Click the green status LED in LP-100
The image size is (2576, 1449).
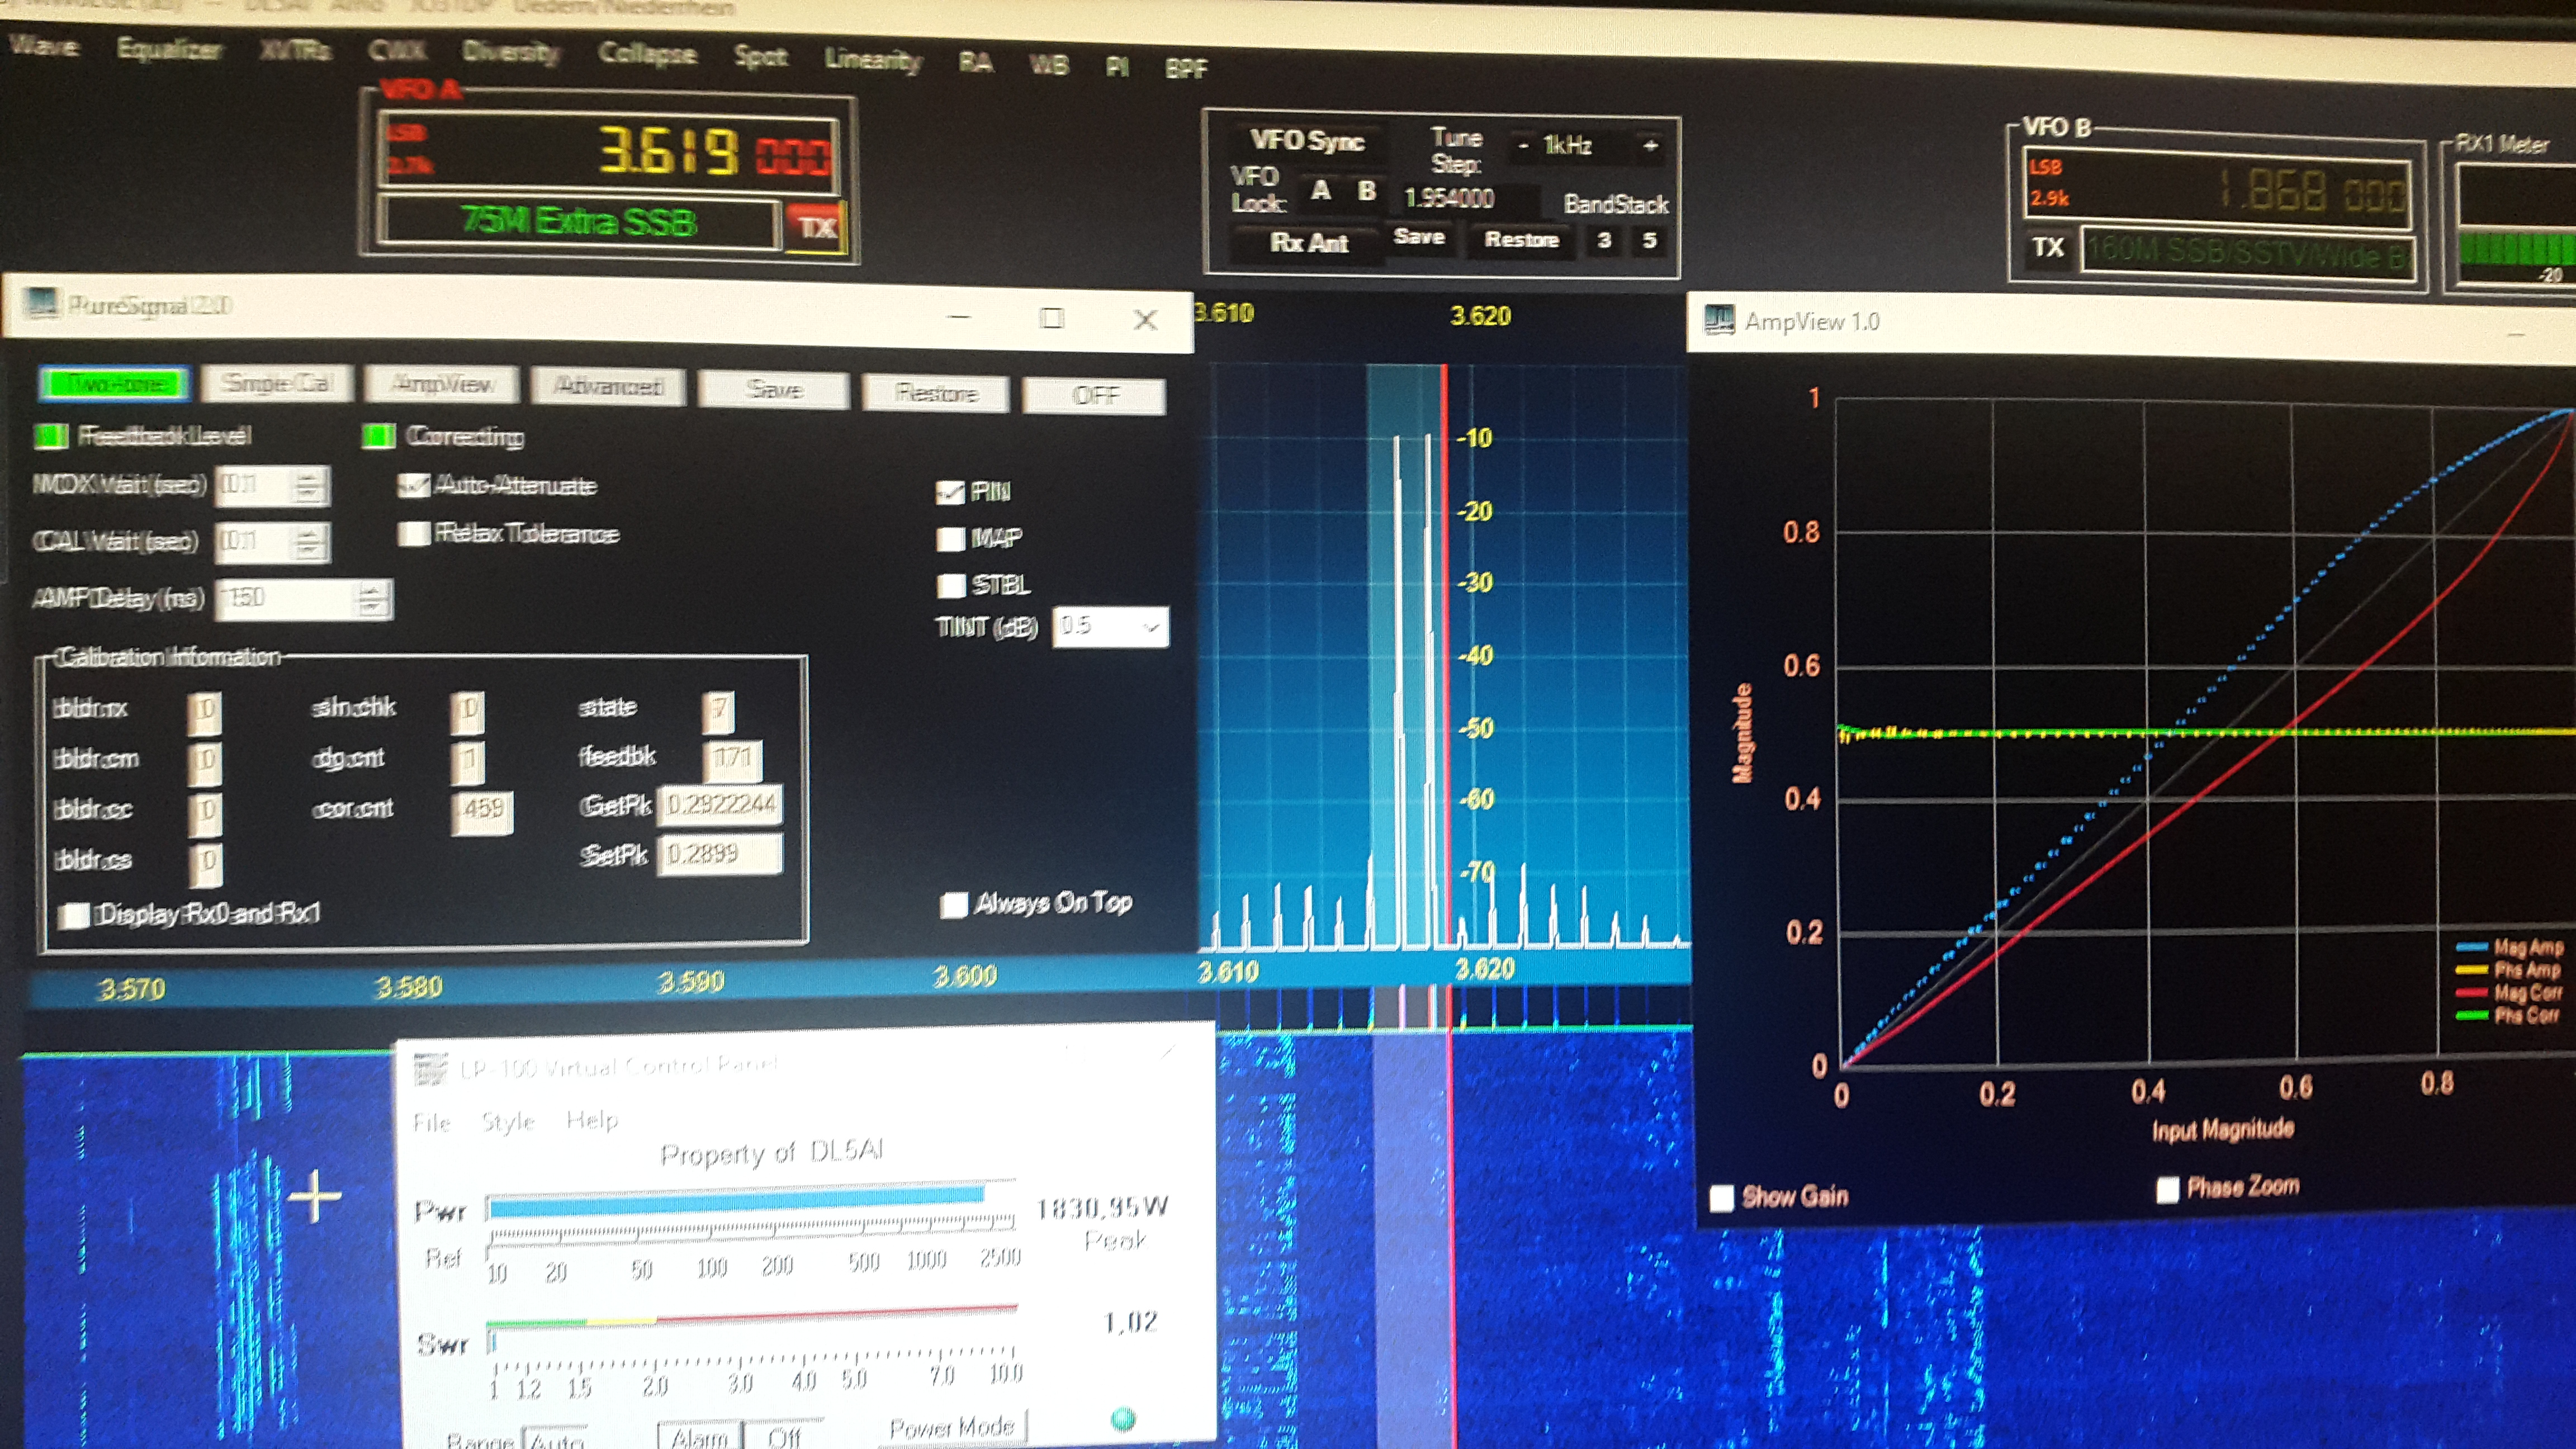[x=1123, y=1418]
